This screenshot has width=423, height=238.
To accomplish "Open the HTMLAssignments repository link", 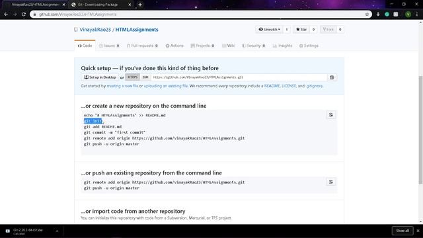I will pyautogui.click(x=137, y=30).
